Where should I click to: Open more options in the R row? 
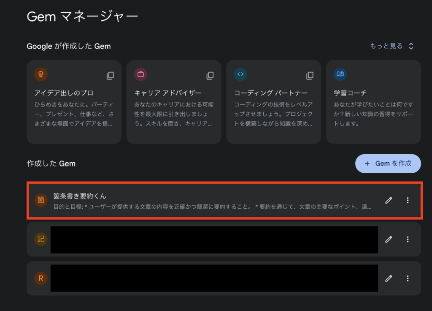408,278
